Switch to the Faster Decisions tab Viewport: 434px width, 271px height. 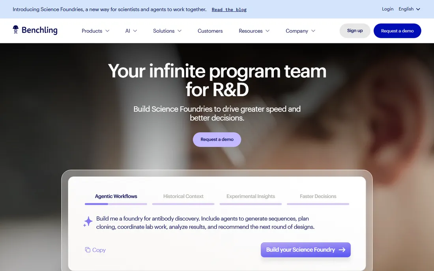click(x=318, y=197)
